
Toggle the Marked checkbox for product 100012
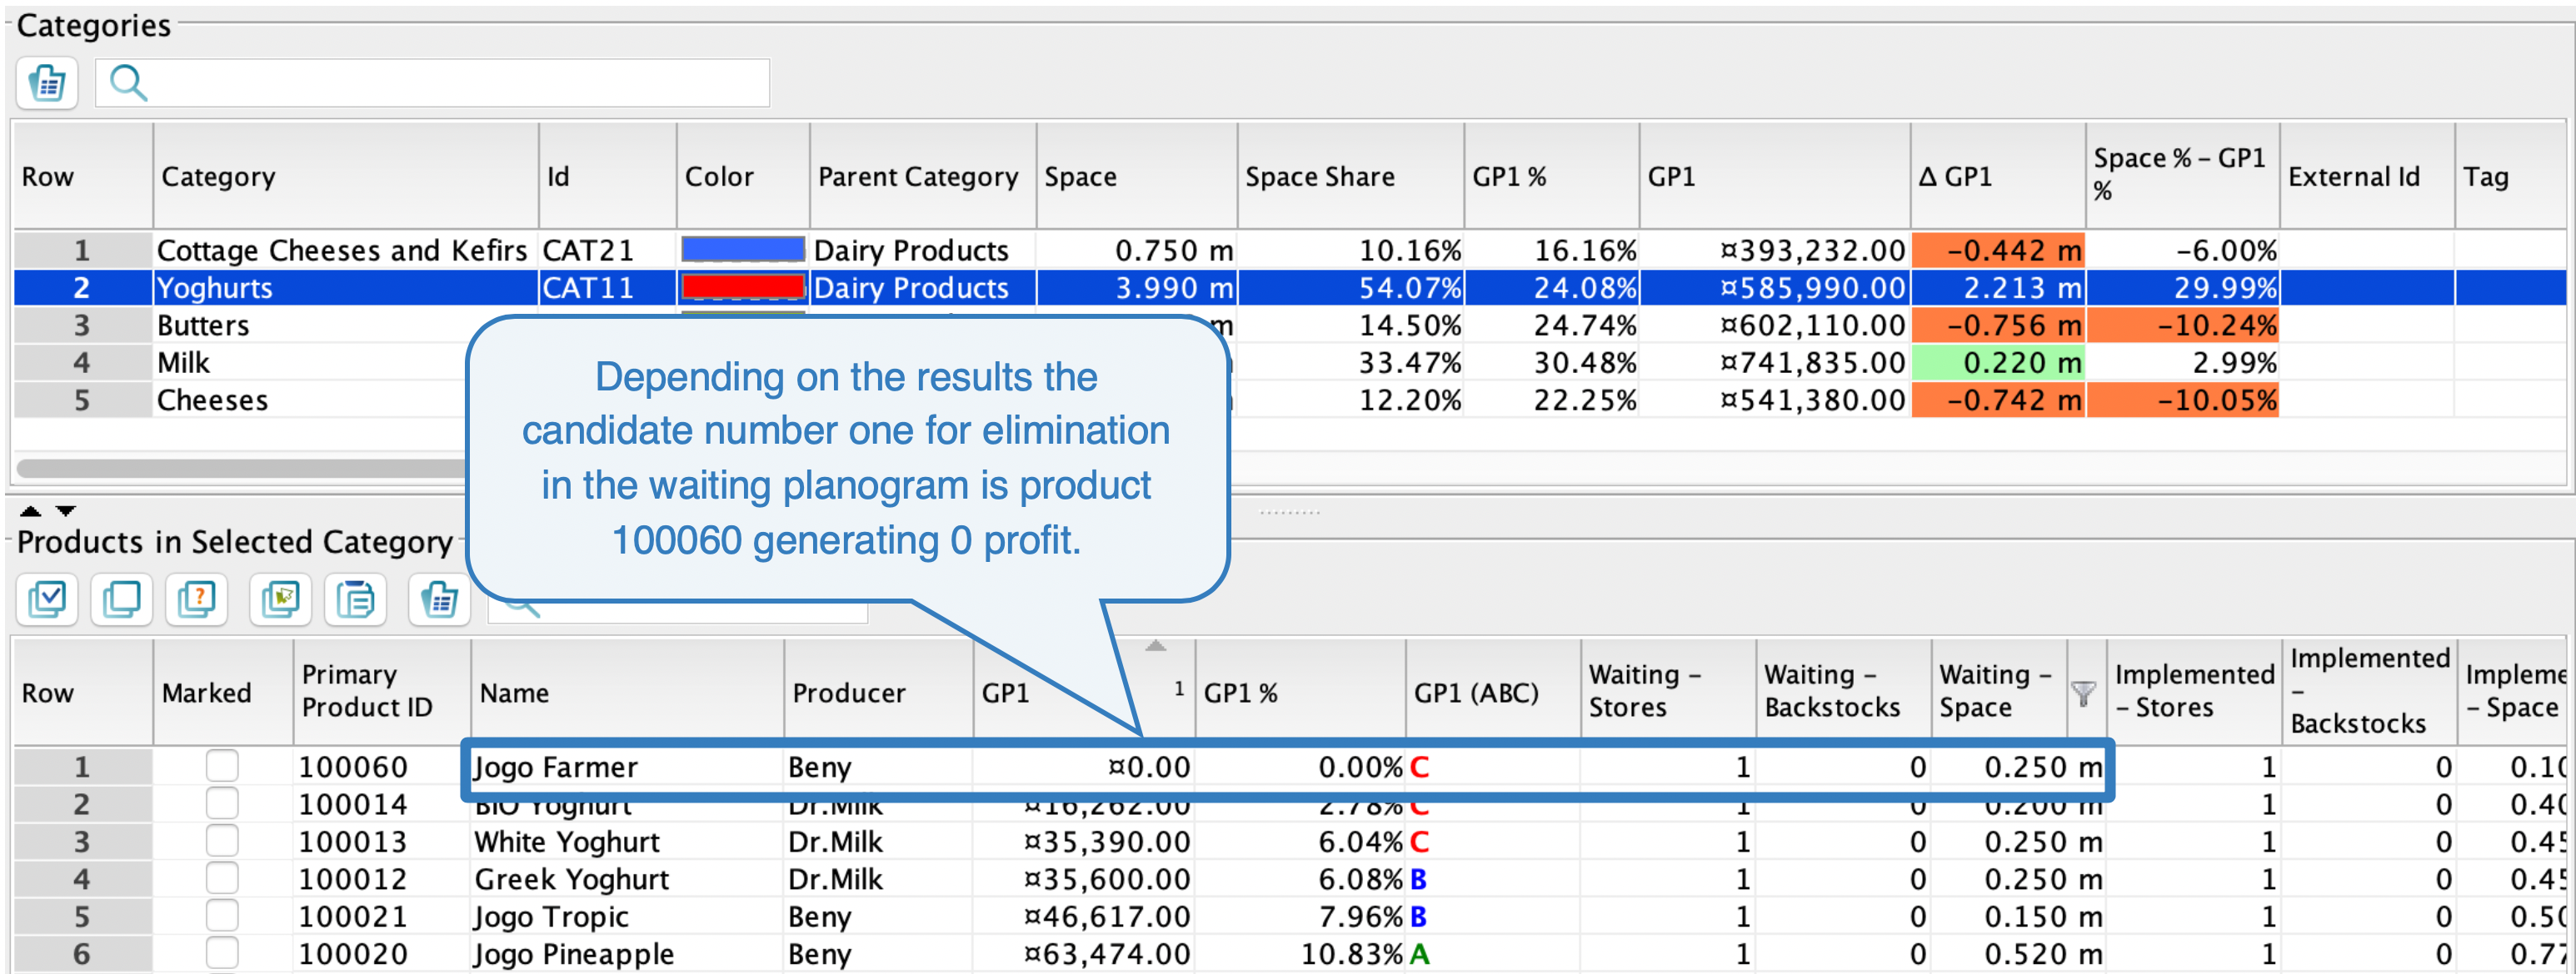(x=222, y=878)
